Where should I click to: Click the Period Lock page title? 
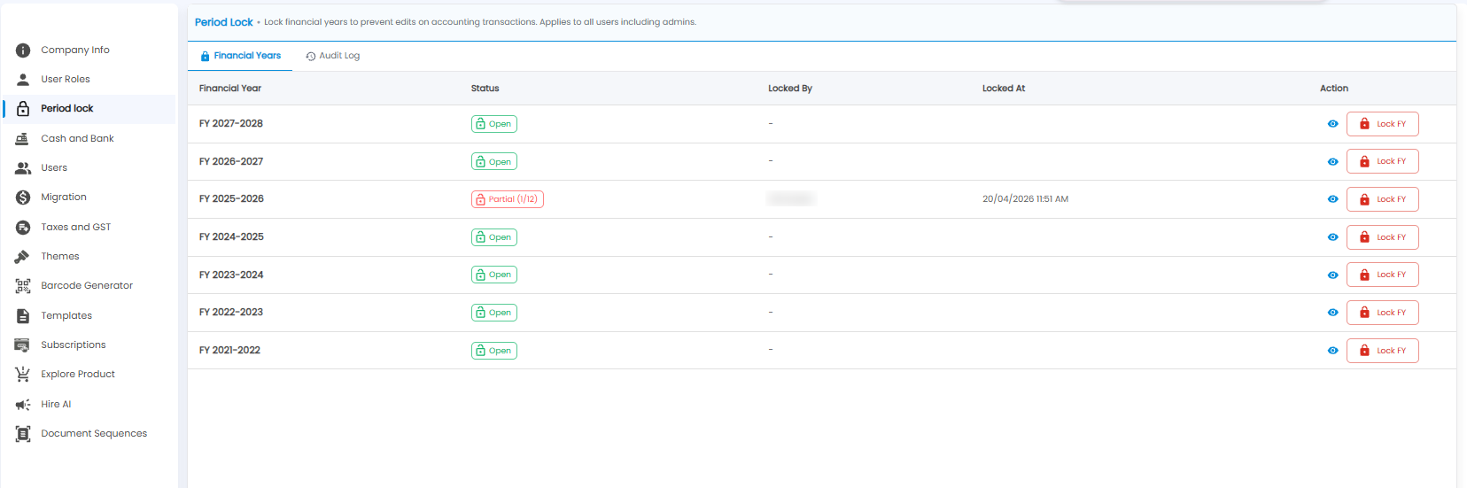pos(224,22)
